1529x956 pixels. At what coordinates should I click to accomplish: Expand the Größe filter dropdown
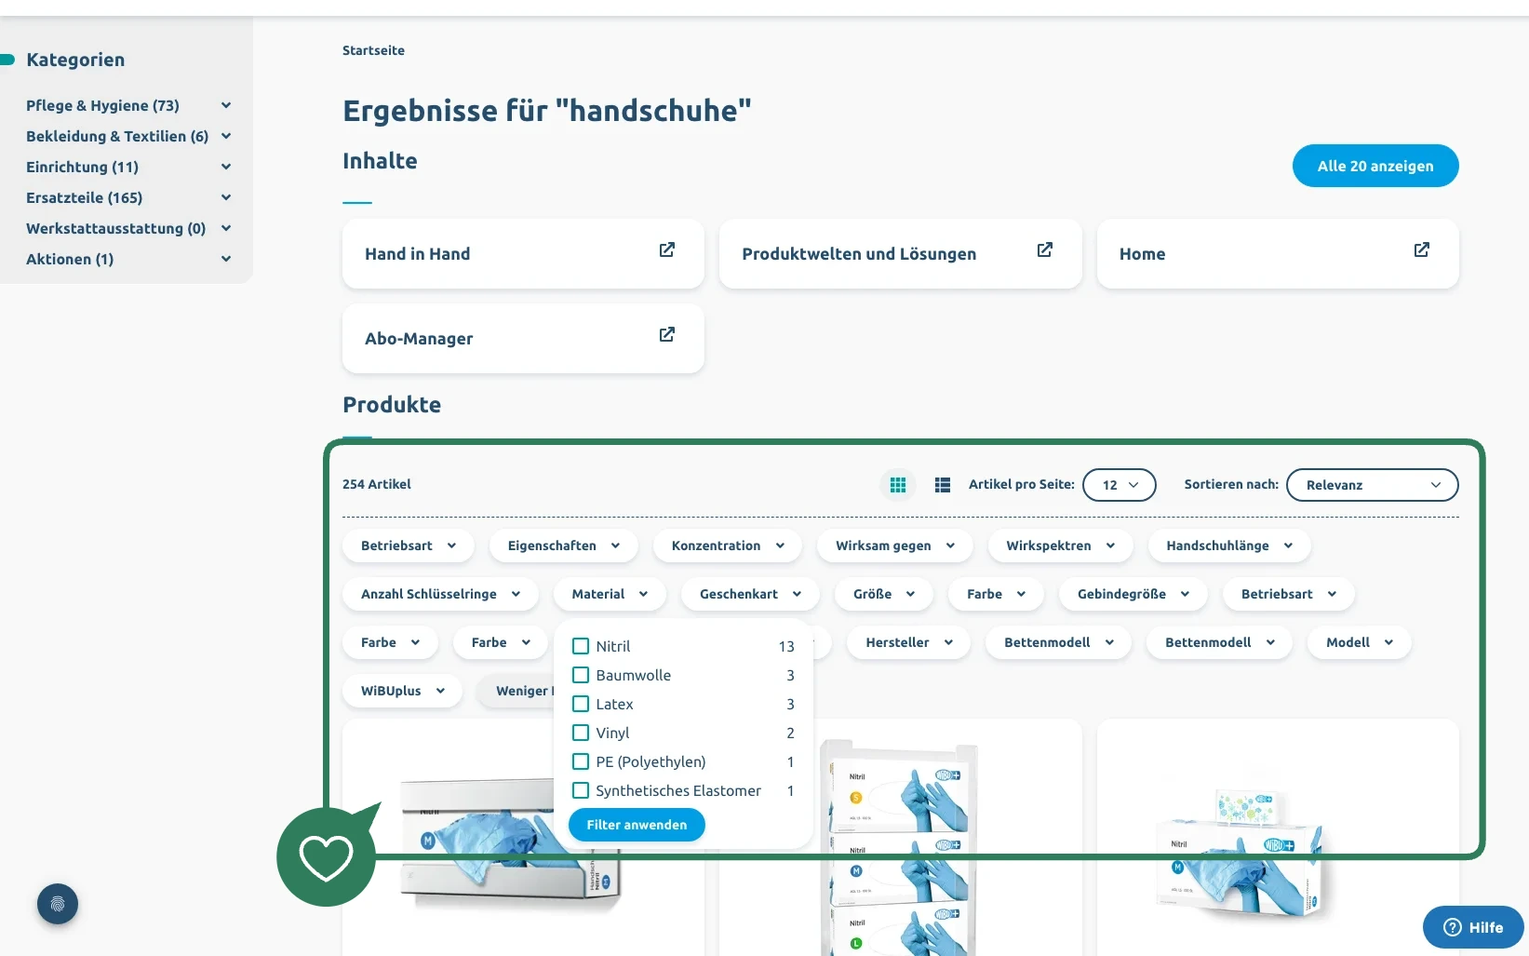click(x=884, y=594)
